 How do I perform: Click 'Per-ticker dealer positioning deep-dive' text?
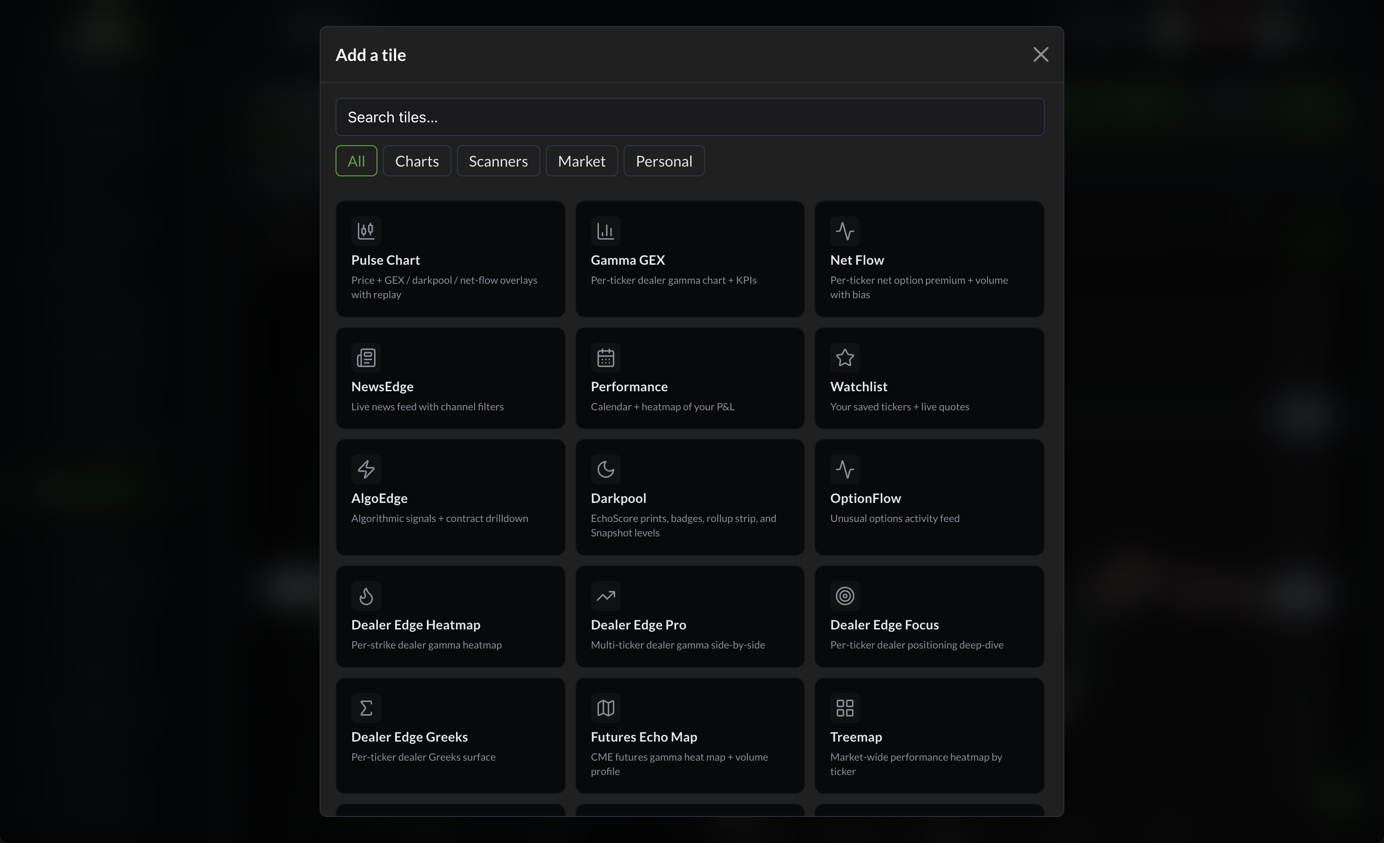click(x=917, y=645)
